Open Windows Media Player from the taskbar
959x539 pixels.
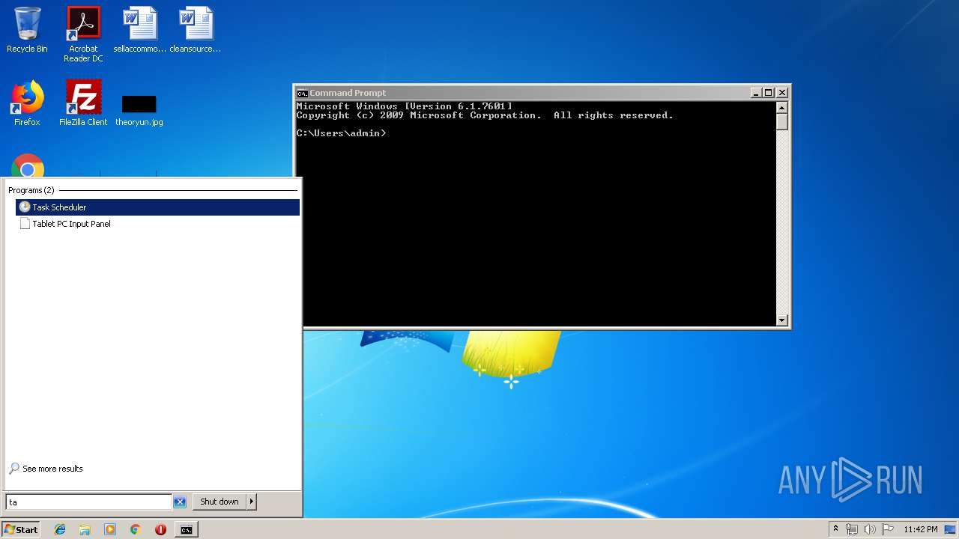pyautogui.click(x=110, y=529)
